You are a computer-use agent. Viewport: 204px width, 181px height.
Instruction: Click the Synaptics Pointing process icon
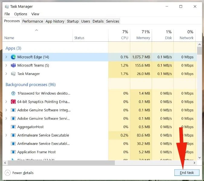click(x=13, y=102)
